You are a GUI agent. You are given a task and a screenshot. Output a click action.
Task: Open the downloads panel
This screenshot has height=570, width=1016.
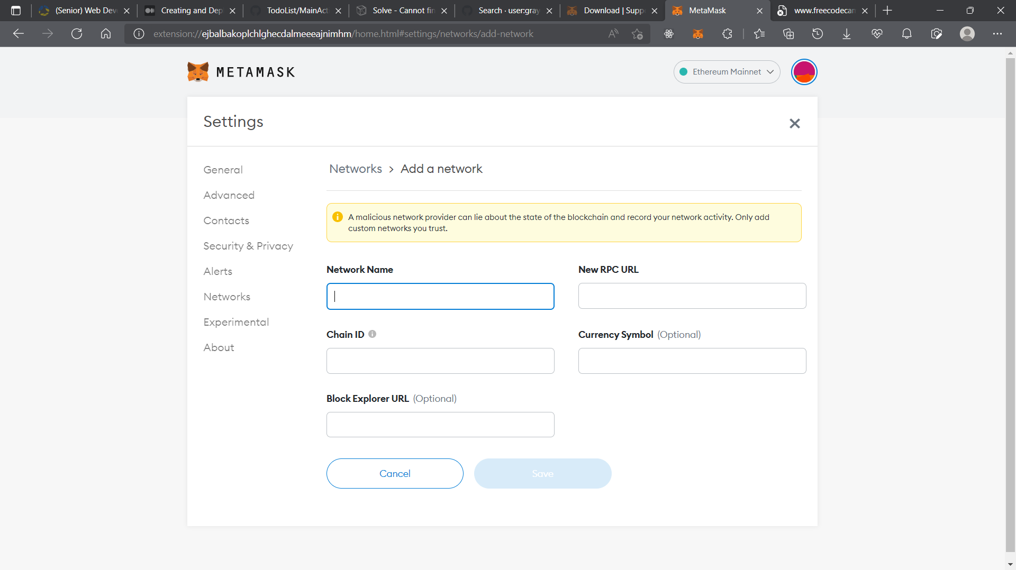pyautogui.click(x=847, y=34)
